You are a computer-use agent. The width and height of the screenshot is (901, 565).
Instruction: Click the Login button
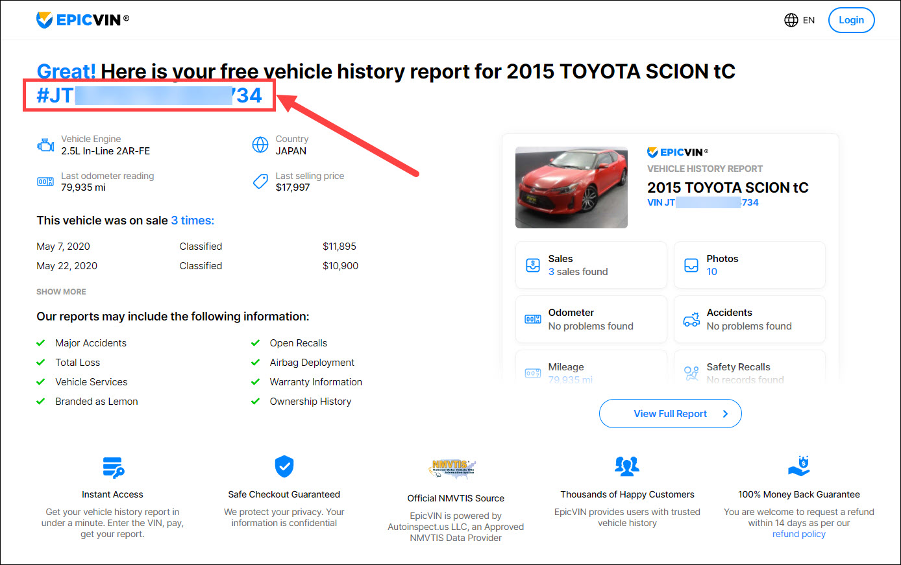(851, 20)
